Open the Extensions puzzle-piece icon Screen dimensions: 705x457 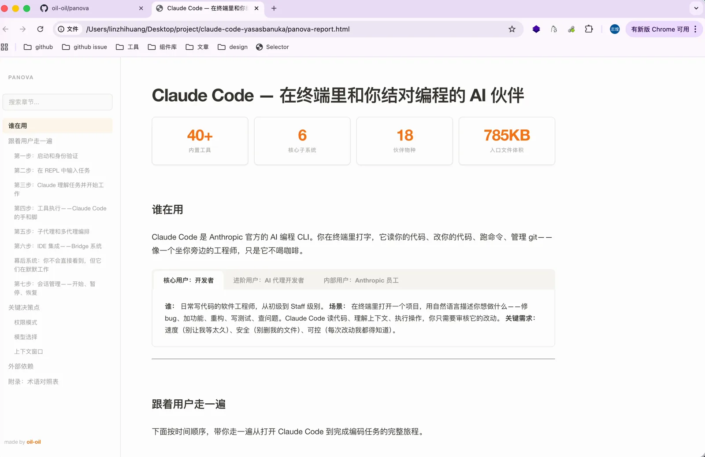click(589, 29)
